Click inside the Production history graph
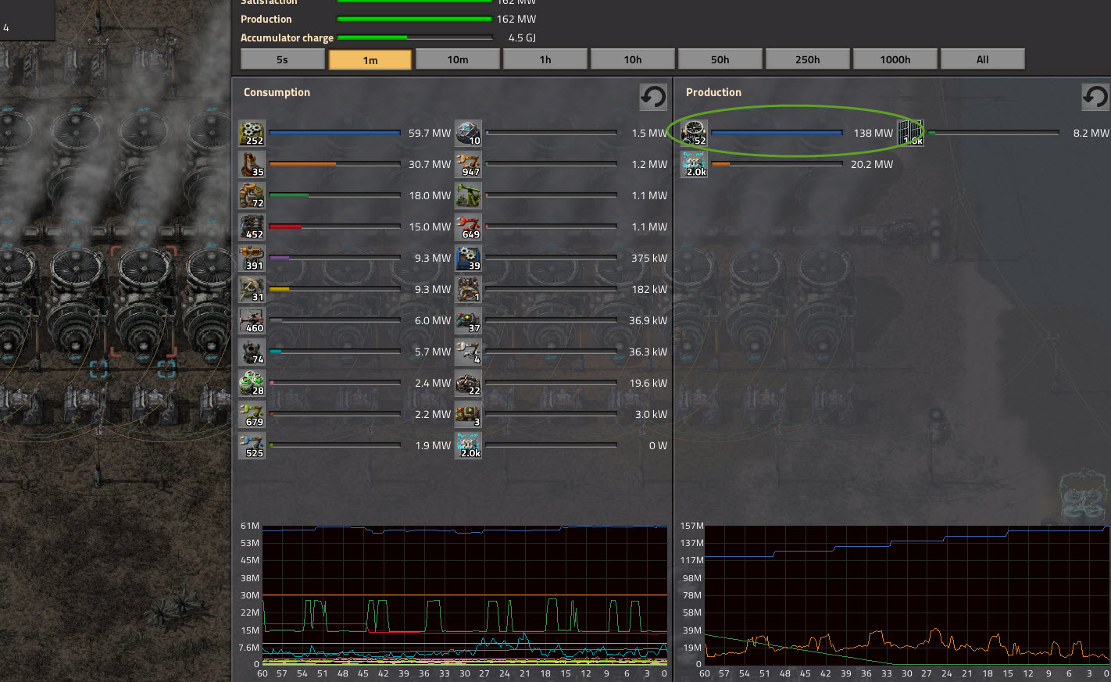1111x682 pixels. [906, 594]
